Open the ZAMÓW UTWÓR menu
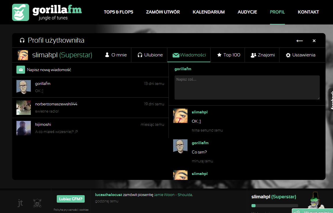Viewport: 333px width, 213px height. click(163, 12)
